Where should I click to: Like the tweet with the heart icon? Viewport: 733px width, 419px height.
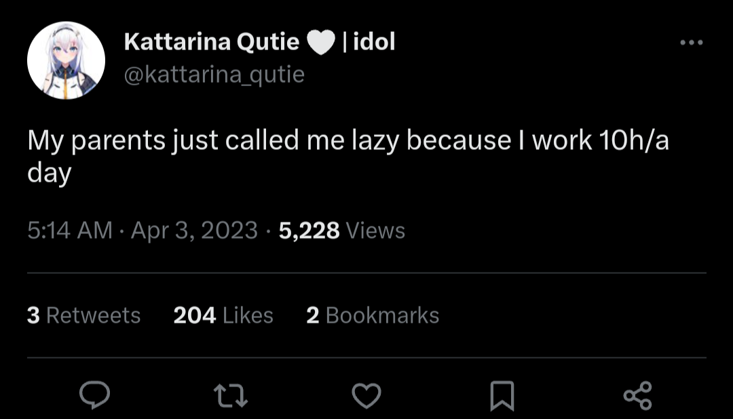(x=366, y=396)
